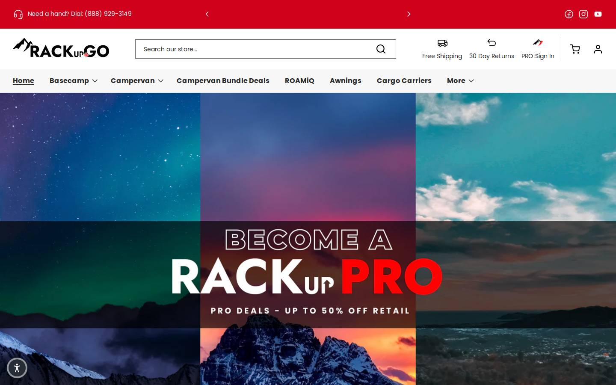
Task: Open the YouTube channel icon
Action: pos(598,14)
